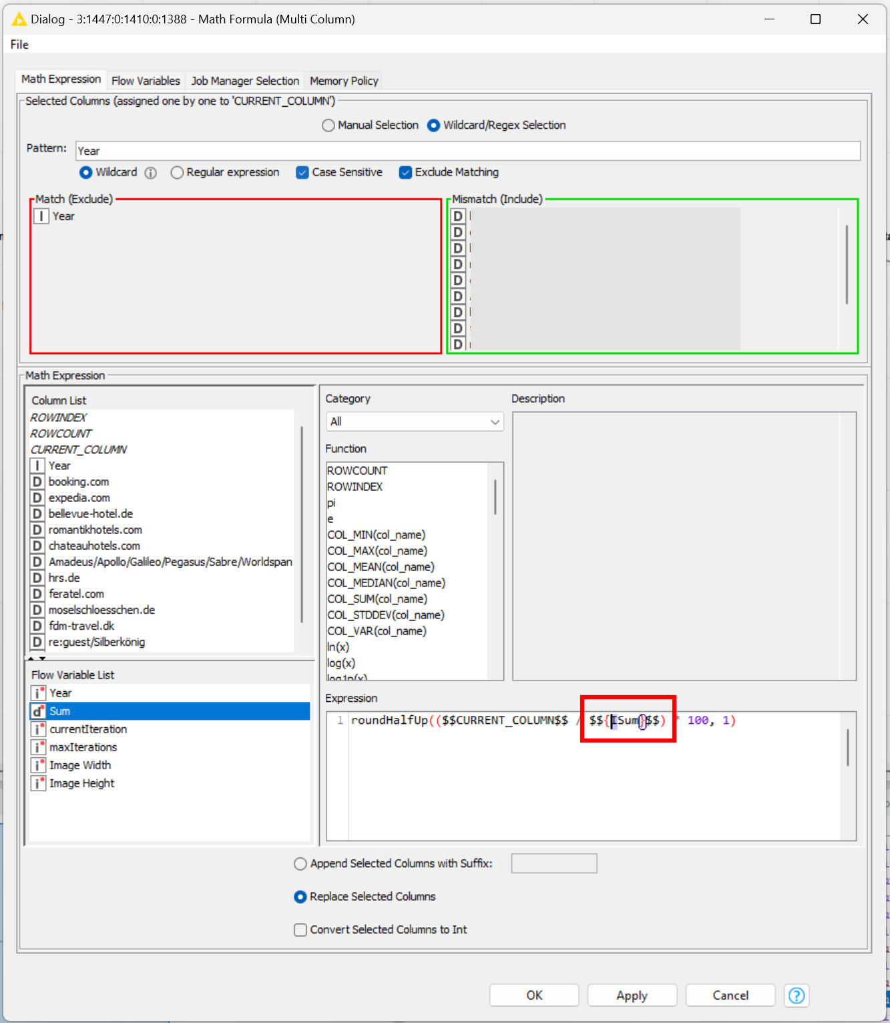Open the File menu
This screenshot has width=890, height=1023.
click(19, 45)
